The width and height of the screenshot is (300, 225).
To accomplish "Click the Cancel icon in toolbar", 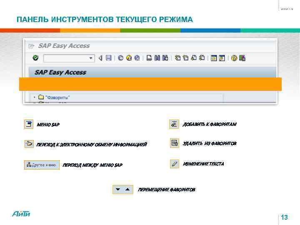I will [137, 58].
